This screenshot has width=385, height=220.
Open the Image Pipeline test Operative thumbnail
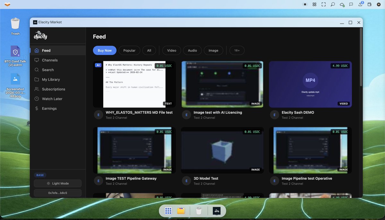(310, 150)
